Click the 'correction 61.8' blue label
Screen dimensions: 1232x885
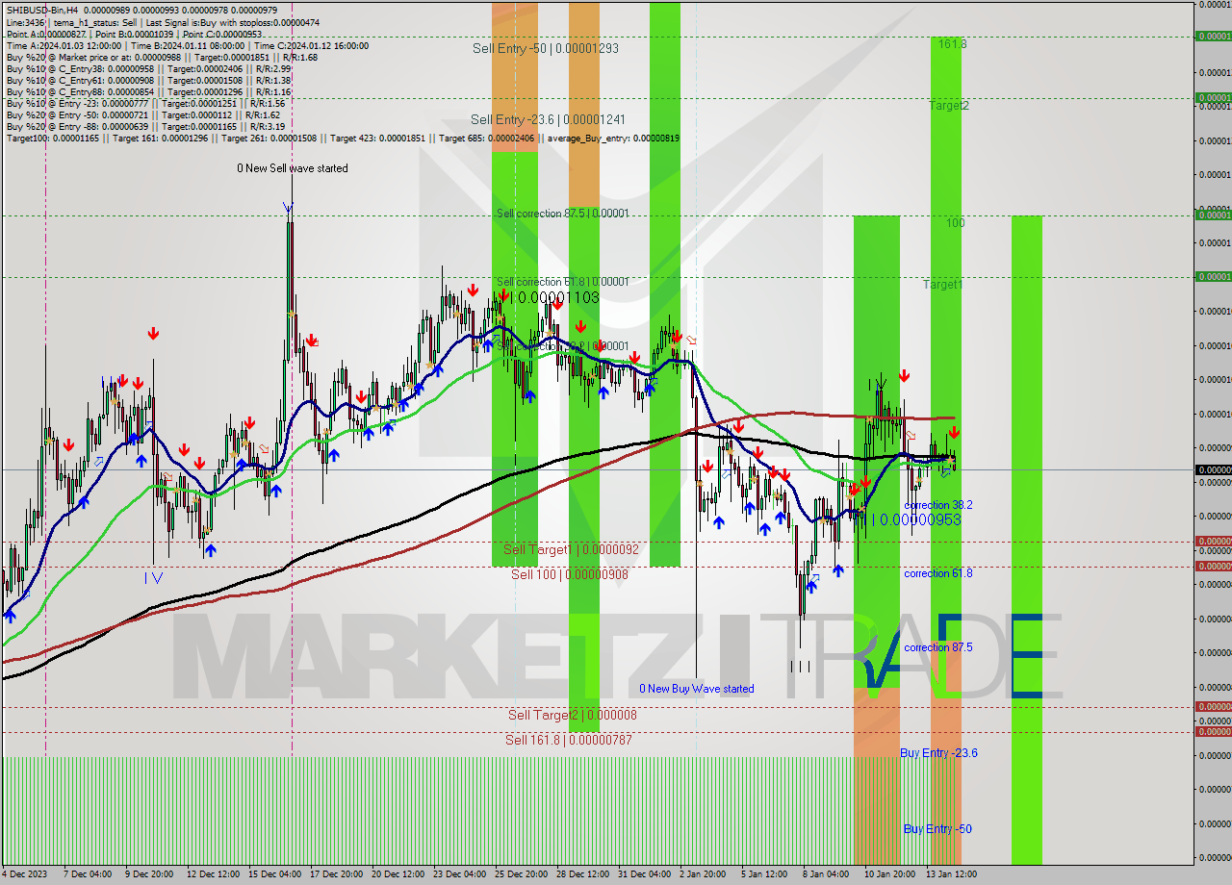pyautogui.click(x=938, y=573)
